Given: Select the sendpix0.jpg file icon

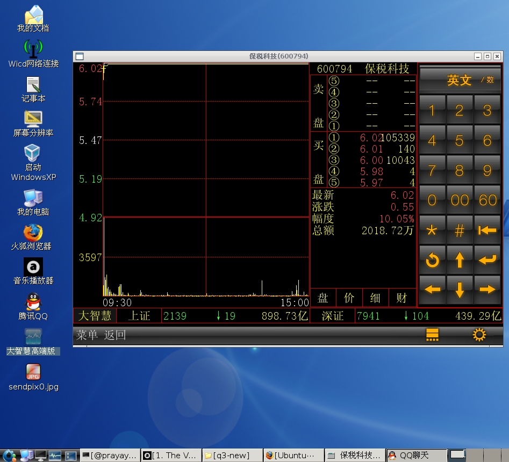Looking at the screenshot, I should click(x=33, y=377).
